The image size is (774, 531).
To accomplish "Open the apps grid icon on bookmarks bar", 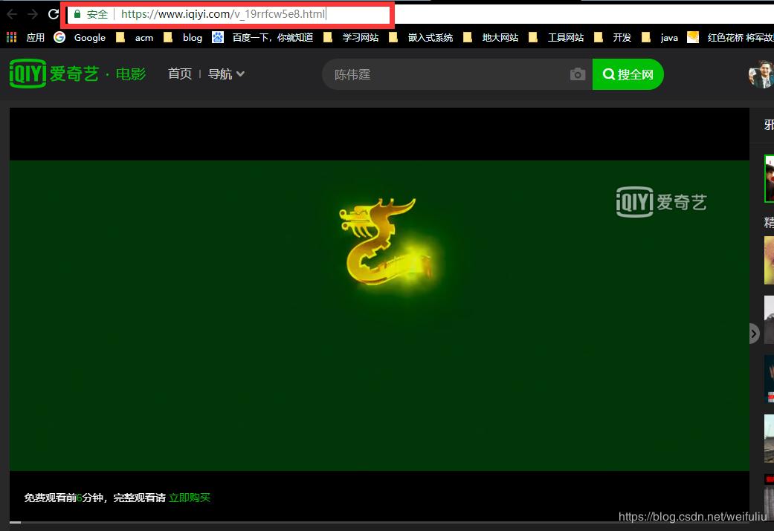I will click(11, 37).
